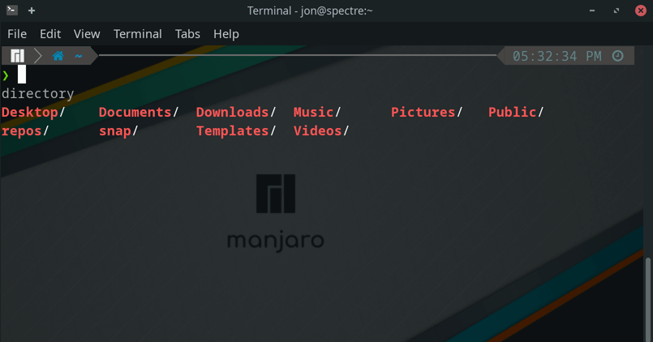Click the Public/ directory entry
Viewport: 653px width, 342px height.
(x=516, y=113)
